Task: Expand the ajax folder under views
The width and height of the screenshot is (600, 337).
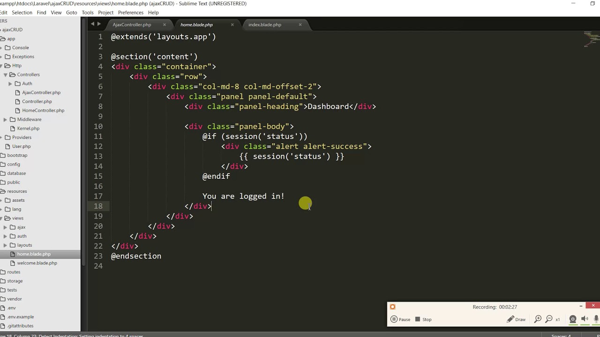Action: pos(6,227)
